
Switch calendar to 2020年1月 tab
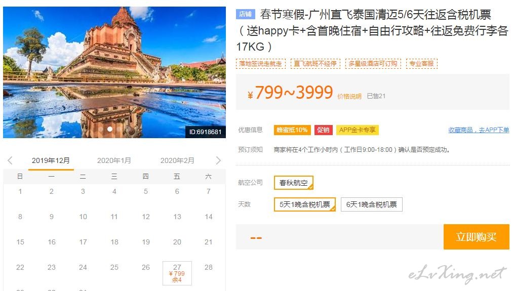(114, 160)
